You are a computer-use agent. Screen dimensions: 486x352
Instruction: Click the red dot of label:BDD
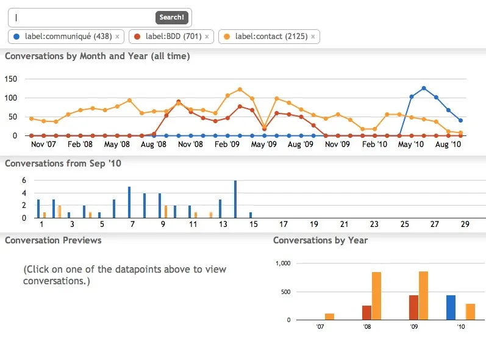(137, 37)
